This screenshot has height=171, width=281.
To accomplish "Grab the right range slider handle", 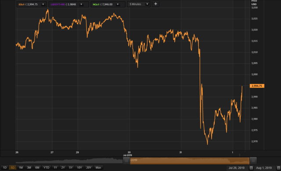I will (x=253, y=160).
